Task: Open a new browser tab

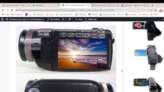Action: tap(152, 5)
